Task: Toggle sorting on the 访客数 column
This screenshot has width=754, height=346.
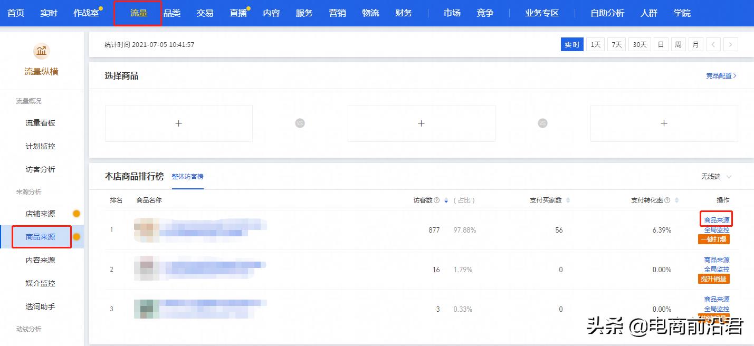Action: pos(446,200)
